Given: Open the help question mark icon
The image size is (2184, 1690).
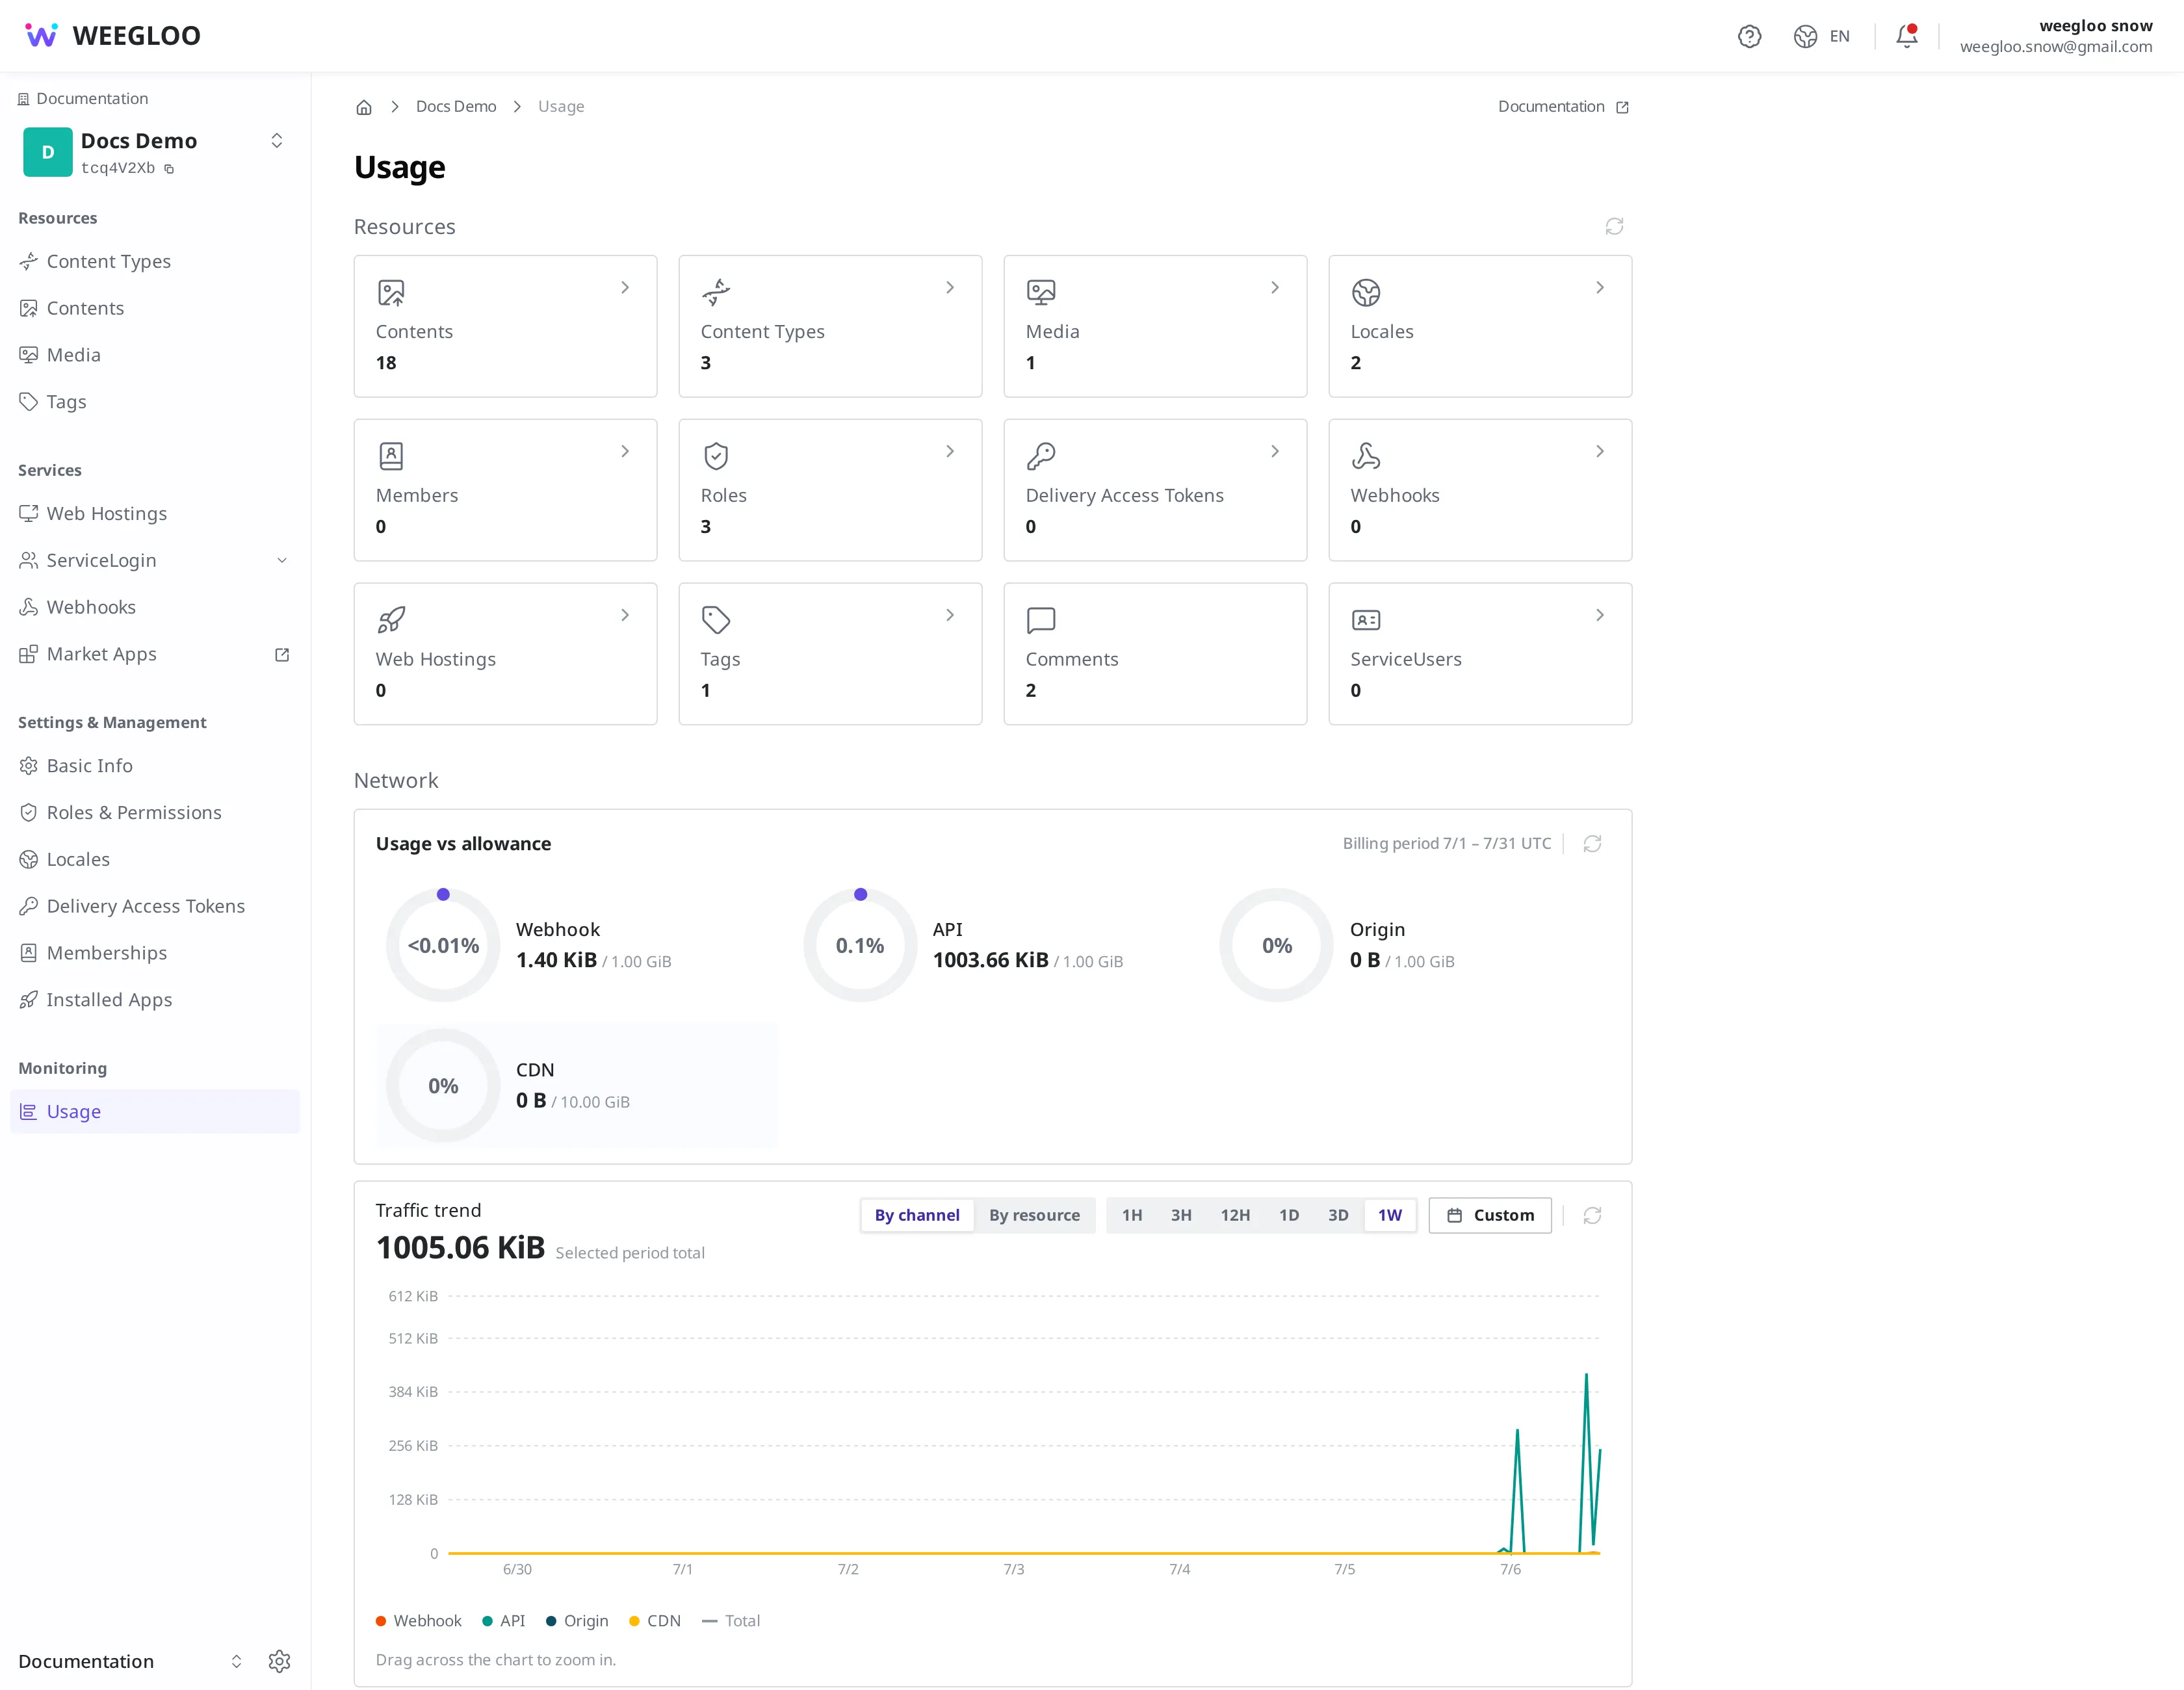Looking at the screenshot, I should [1749, 36].
